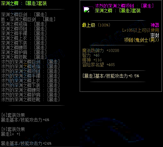Select the row '深渊之鳞手镯 : [暴走]'

24,33
